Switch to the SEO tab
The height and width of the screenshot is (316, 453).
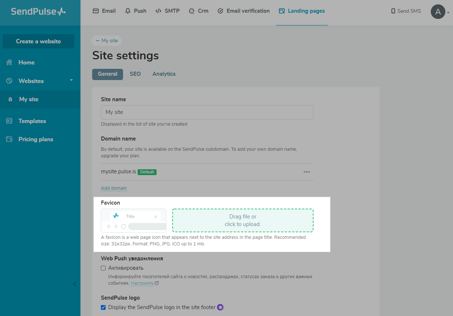pyautogui.click(x=135, y=74)
